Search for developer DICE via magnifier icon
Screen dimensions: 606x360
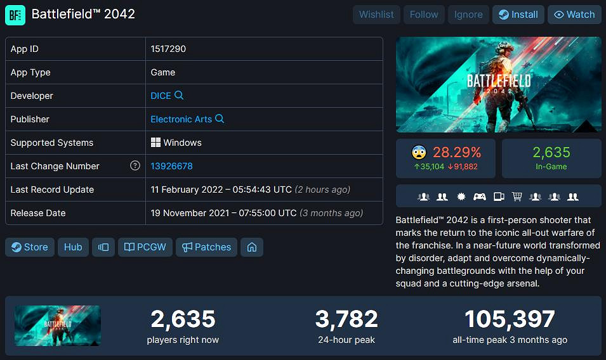point(179,95)
